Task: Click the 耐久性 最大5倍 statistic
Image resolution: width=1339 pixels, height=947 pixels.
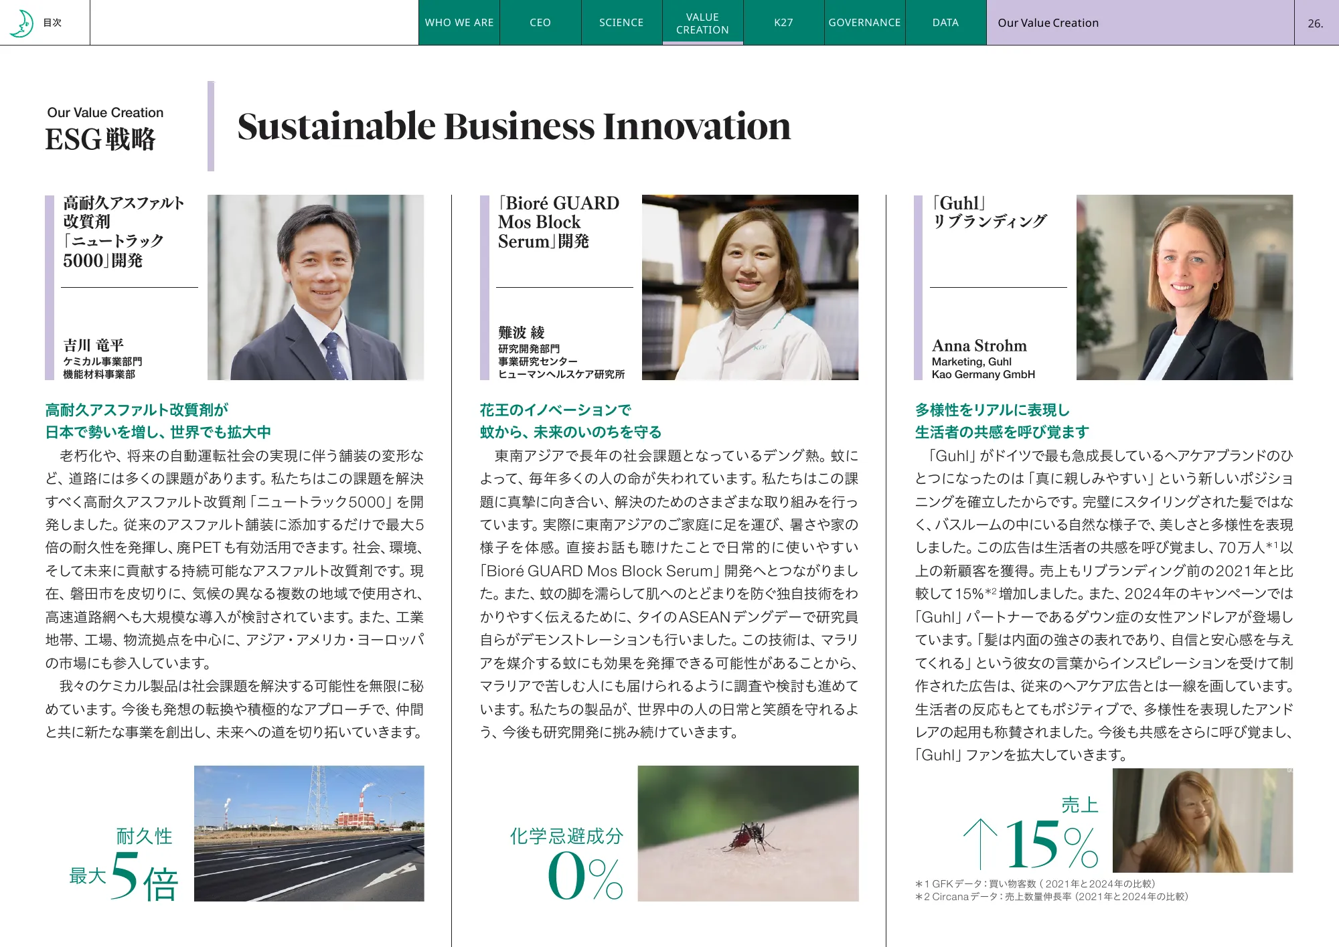Action: pos(123,863)
